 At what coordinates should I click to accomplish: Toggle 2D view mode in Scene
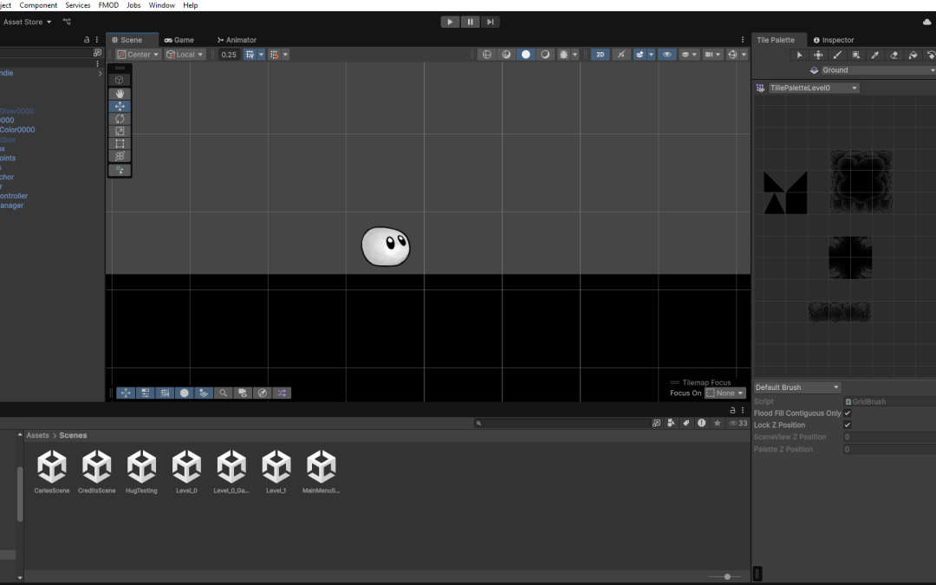click(600, 55)
